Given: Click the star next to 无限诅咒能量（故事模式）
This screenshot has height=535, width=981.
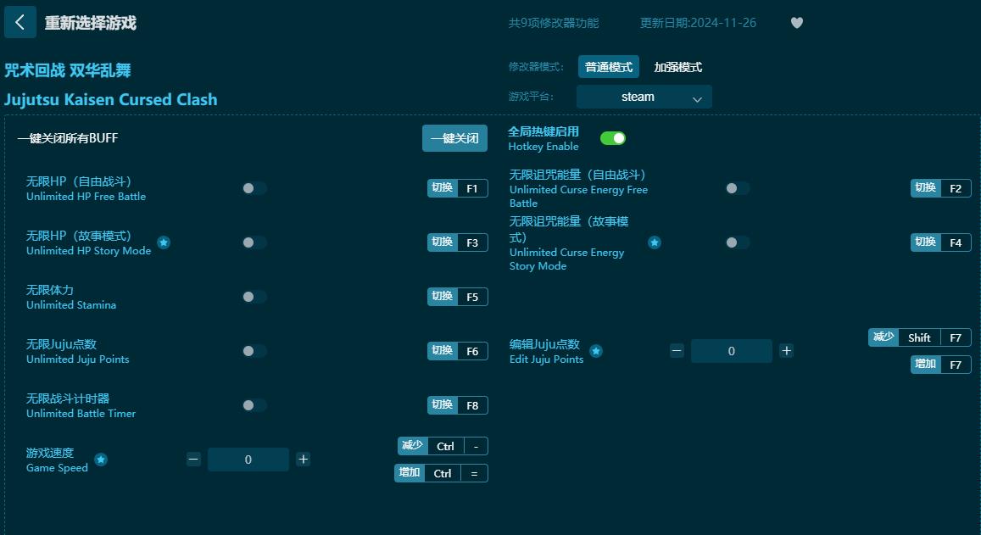Looking at the screenshot, I should click(654, 242).
